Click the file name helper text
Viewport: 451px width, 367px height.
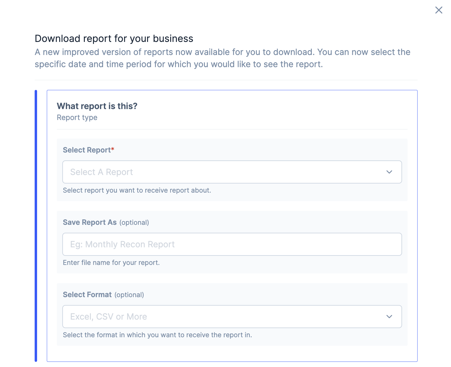[x=111, y=262]
